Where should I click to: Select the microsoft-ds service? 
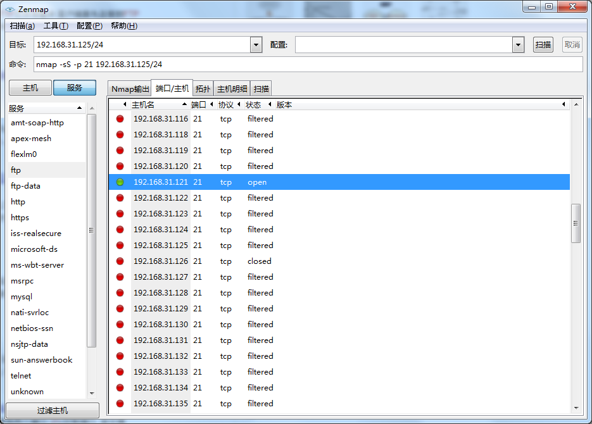47,249
